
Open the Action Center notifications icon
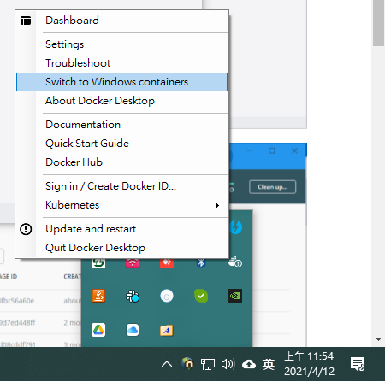click(x=358, y=364)
